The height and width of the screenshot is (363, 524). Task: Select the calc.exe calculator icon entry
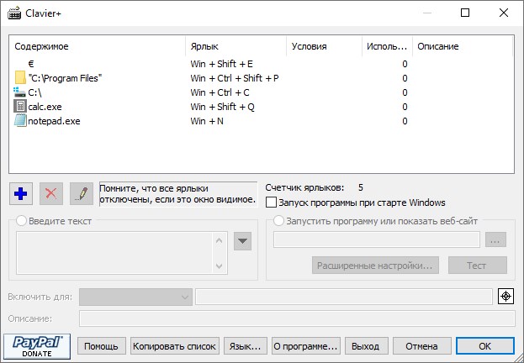click(x=21, y=106)
